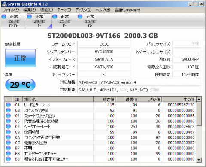206x167 pixels.
Task: Click the interface field Serial ATA
Action: 104,59
